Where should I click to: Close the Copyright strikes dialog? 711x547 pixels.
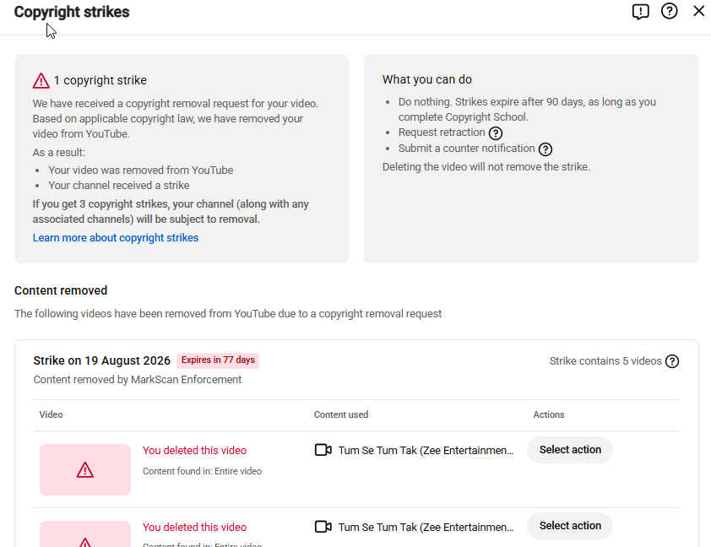click(699, 11)
